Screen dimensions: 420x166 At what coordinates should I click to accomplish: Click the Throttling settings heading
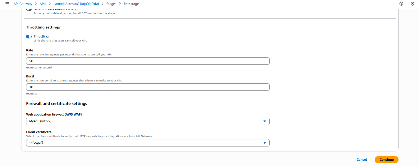point(43,27)
